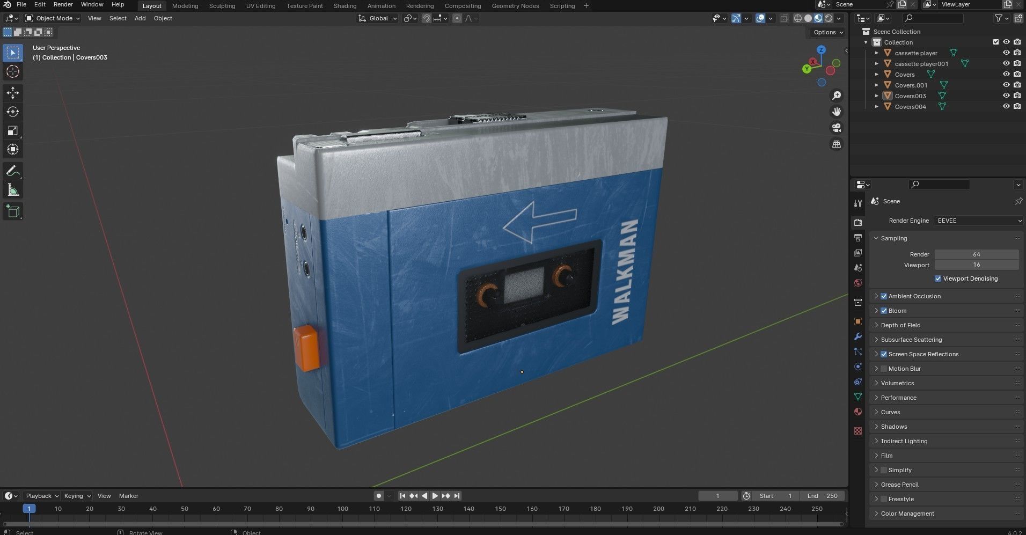Switch to wireframe viewport shading
Screen dimensions: 1026x535
798,18
